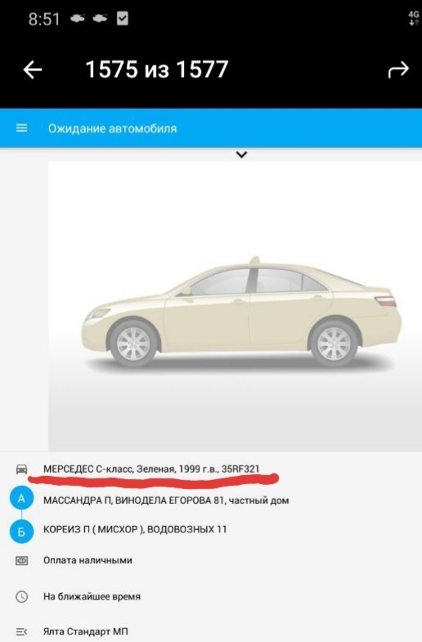Select the point Б marker circle

tap(22, 531)
